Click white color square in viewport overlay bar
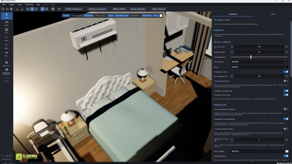This screenshot has height=164, width=292. [161, 15]
